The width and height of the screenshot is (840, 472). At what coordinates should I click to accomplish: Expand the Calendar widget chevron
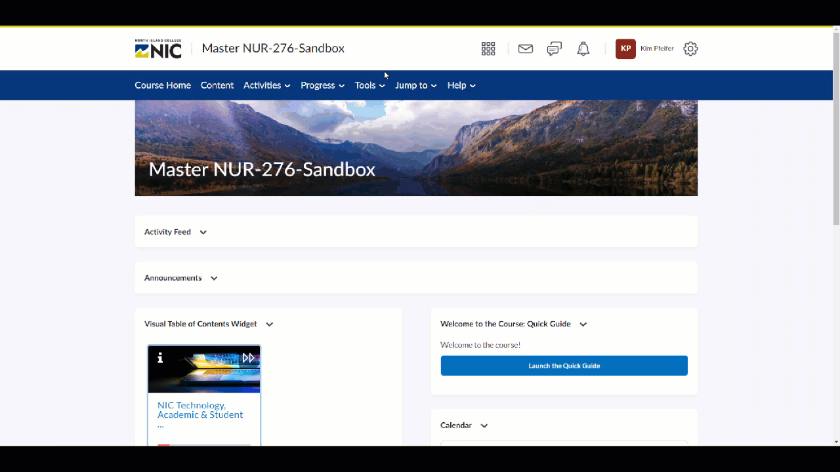pyautogui.click(x=484, y=425)
